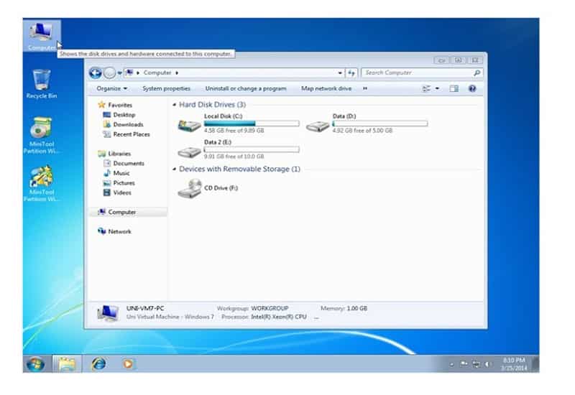The image size is (575, 395).
Task: Toggle the preview pane icon
Action: (454, 88)
